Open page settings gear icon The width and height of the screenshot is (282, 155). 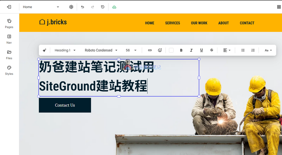click(71, 7)
